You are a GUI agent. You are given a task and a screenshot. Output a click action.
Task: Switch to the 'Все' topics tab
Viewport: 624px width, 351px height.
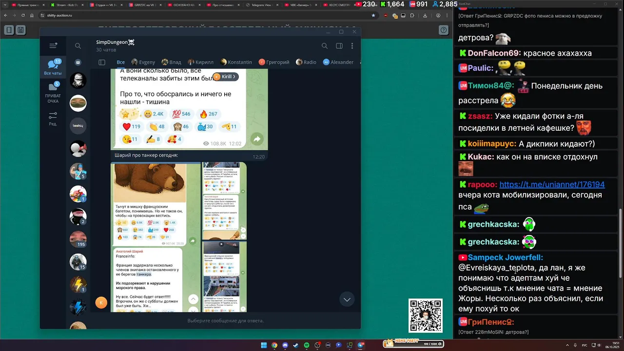coord(120,62)
